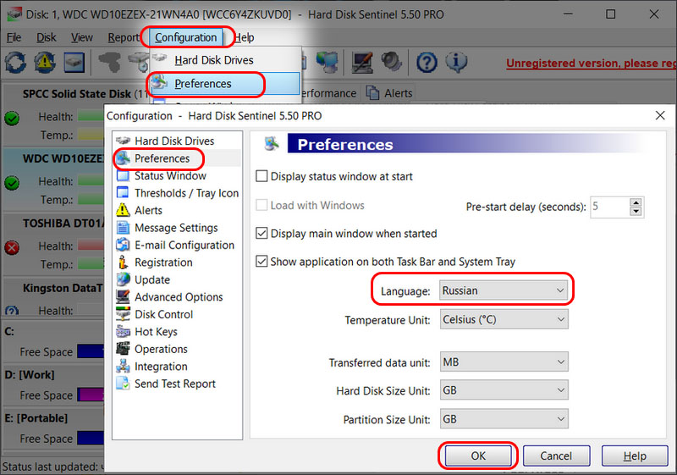Viewport: 677px width, 475px height.
Task: Select the Kingston DataTraveler disk entry
Action: (53, 296)
